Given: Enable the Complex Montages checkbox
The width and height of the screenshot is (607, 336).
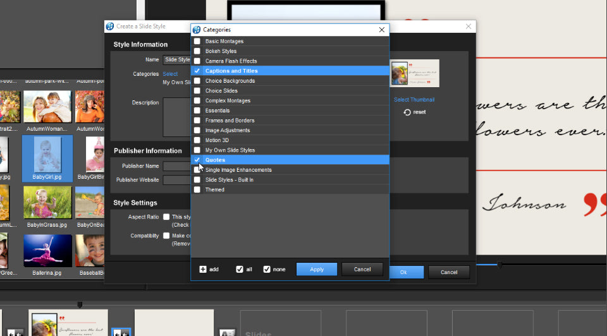Looking at the screenshot, I should point(197,100).
